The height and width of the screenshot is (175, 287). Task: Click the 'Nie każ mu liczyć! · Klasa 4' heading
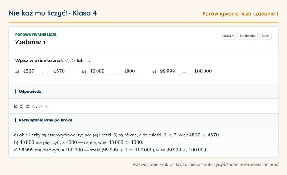click(53, 13)
